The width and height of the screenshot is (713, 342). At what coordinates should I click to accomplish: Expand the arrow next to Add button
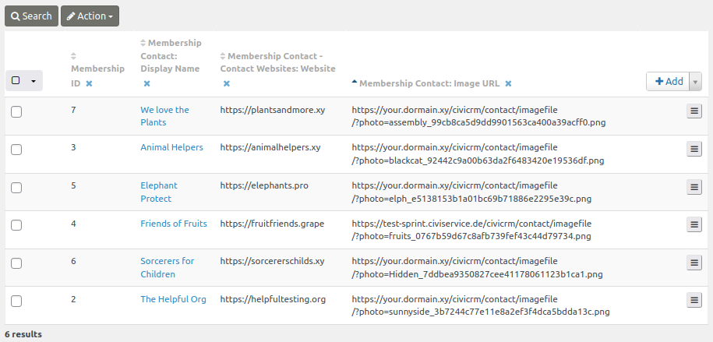coord(695,82)
